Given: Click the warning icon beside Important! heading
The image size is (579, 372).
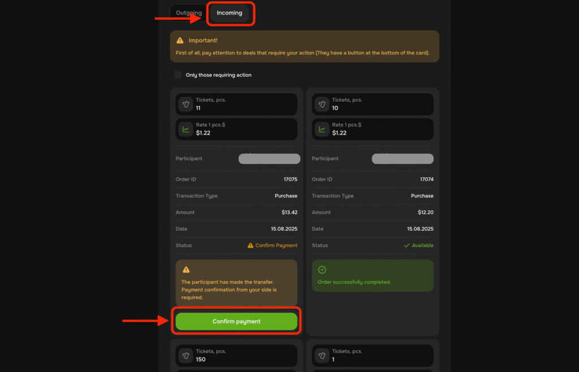Looking at the screenshot, I should [x=180, y=41].
